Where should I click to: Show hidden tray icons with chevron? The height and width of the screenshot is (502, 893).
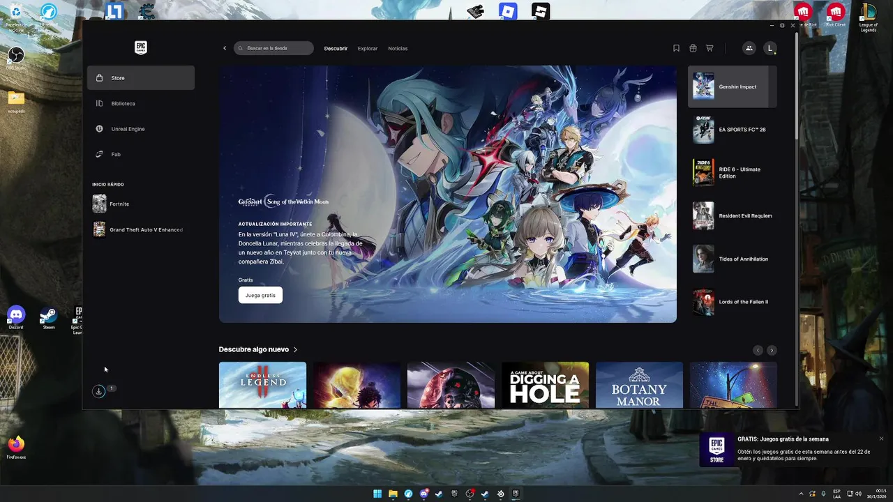click(801, 494)
